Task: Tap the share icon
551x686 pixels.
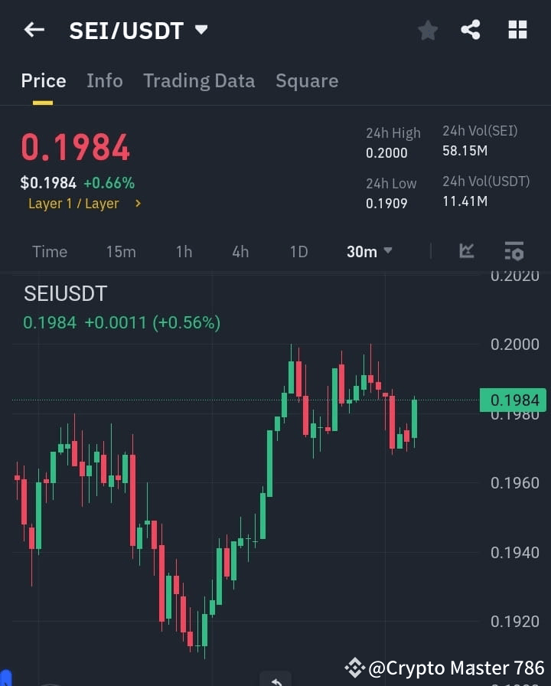Action: 470,30
